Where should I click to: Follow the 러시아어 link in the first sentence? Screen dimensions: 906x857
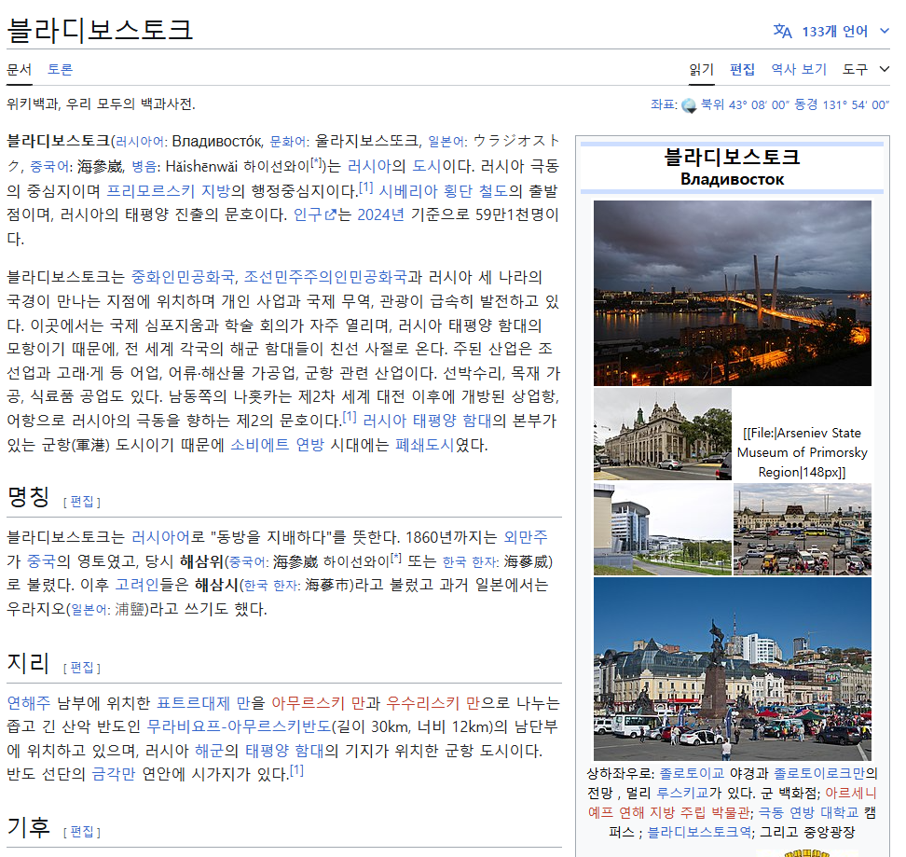click(x=140, y=142)
